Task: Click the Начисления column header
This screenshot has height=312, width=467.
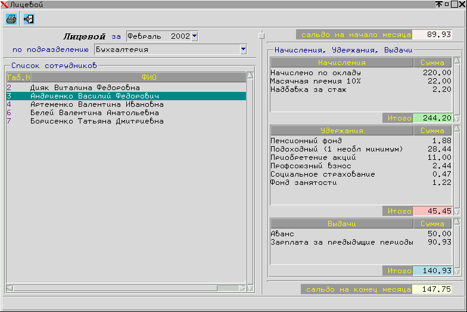Action: 341,62
